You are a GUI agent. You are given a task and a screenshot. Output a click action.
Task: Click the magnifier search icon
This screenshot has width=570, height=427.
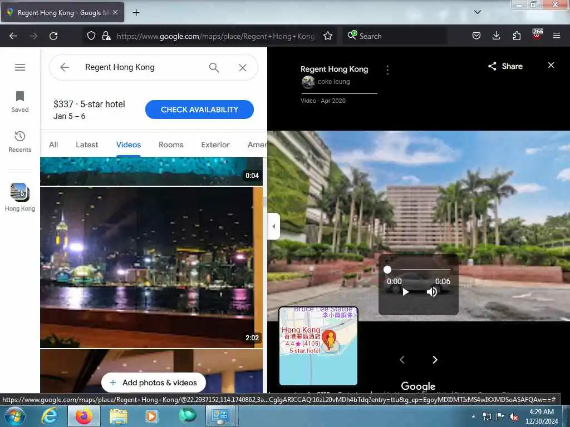214,67
